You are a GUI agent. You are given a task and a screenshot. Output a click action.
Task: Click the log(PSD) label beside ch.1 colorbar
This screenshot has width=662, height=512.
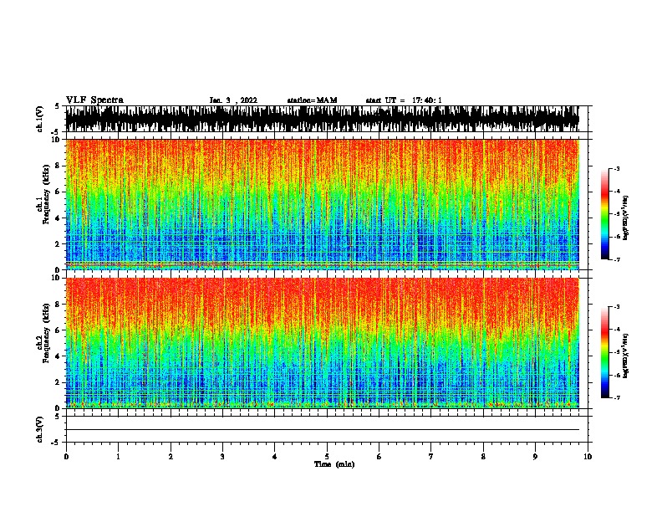click(626, 218)
